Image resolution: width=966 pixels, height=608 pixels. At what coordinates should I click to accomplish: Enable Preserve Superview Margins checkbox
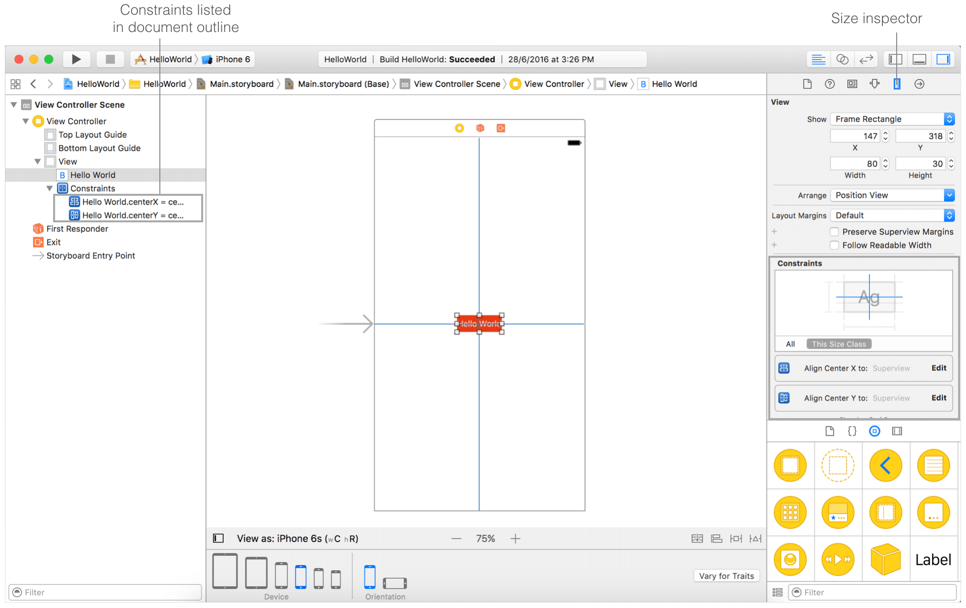coord(834,232)
